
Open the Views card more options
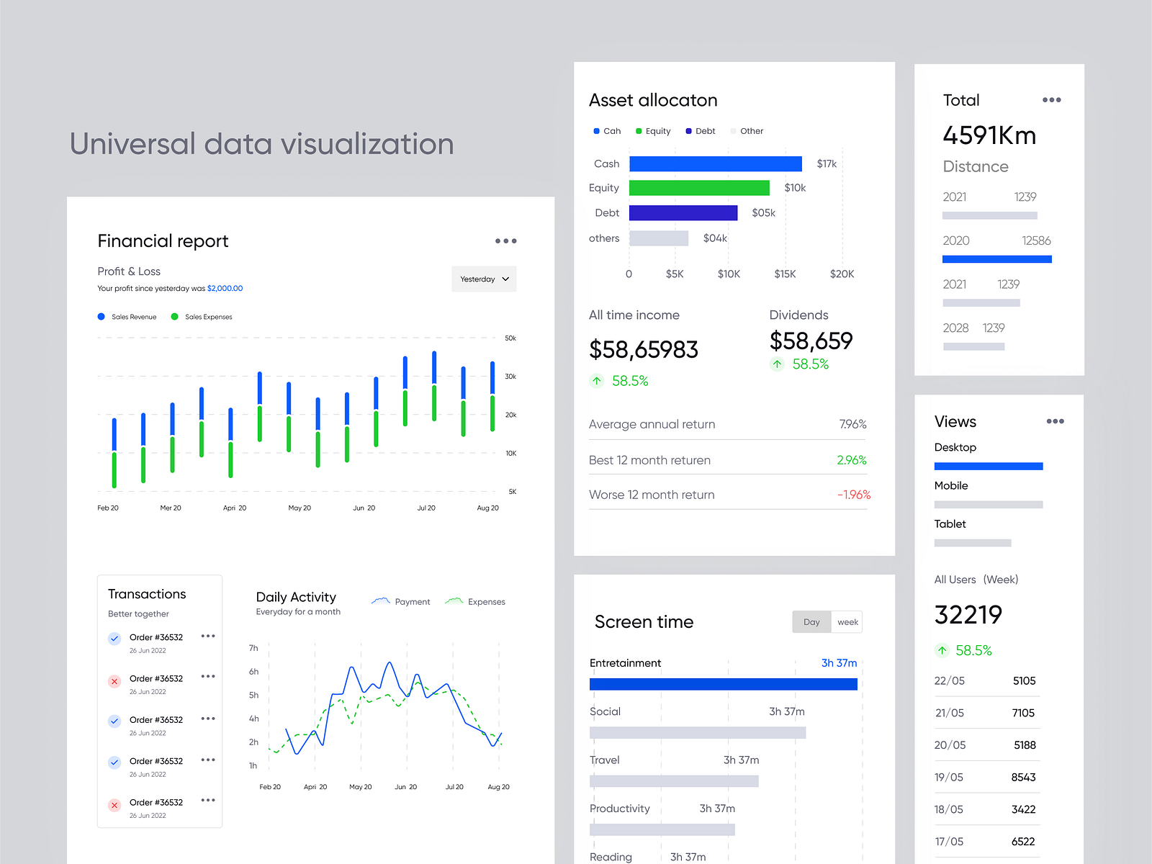[x=1055, y=421]
